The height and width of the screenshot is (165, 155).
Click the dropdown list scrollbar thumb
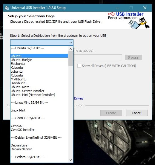click(x=70, y=59)
